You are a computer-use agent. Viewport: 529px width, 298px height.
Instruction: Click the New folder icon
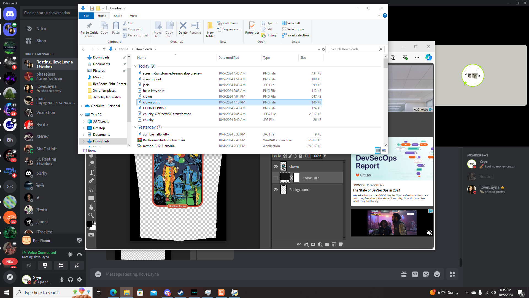[x=210, y=26]
